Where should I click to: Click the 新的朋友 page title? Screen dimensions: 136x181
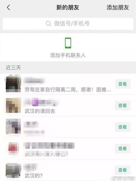(68, 8)
